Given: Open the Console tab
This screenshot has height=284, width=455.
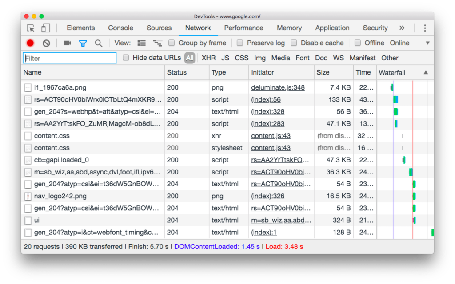Looking at the screenshot, I should click(x=120, y=28).
